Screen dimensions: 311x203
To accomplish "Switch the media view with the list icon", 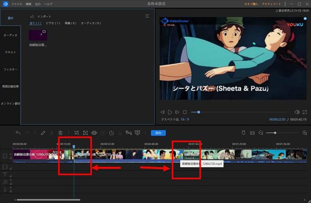I will pos(147,16).
